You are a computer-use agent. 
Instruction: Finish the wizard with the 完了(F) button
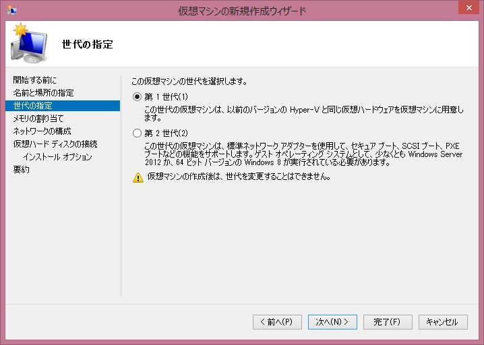click(388, 322)
